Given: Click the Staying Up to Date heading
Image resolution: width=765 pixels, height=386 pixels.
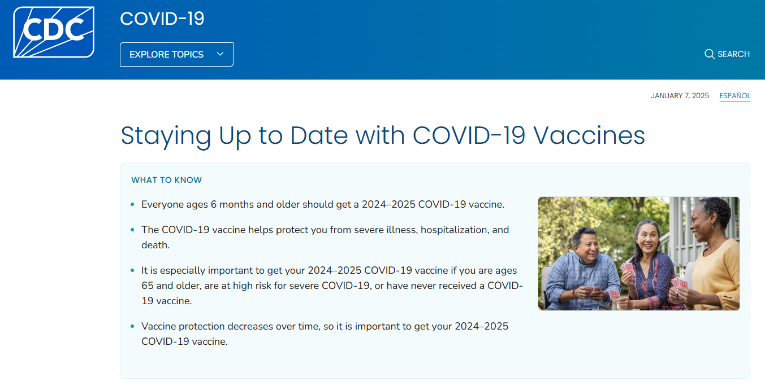Looking at the screenshot, I should click(x=383, y=135).
